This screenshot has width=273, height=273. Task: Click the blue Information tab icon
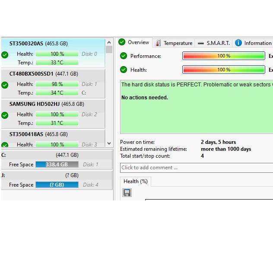pyautogui.click(x=238, y=43)
